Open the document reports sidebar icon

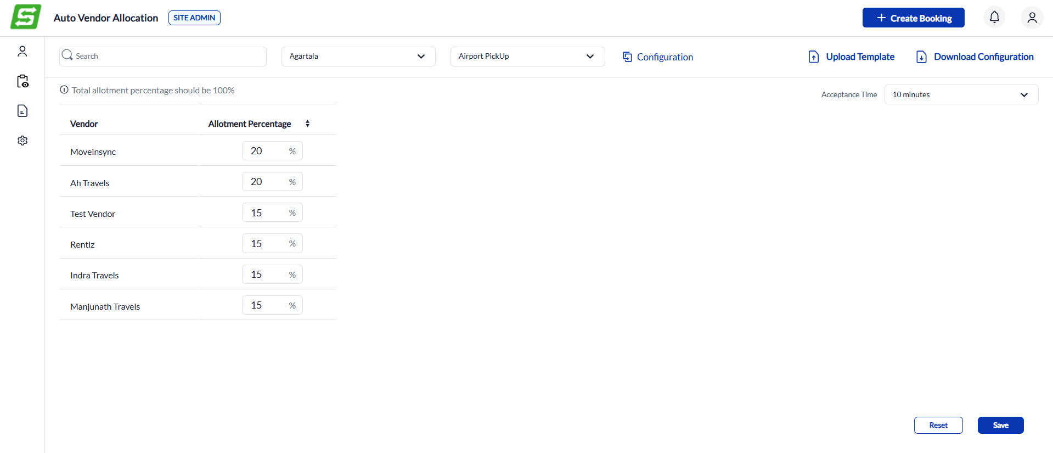22,111
